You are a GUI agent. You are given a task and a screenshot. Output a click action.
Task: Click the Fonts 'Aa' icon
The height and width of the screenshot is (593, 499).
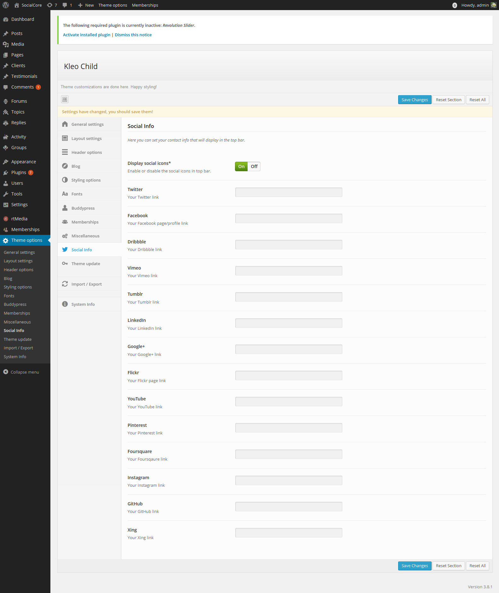(65, 194)
